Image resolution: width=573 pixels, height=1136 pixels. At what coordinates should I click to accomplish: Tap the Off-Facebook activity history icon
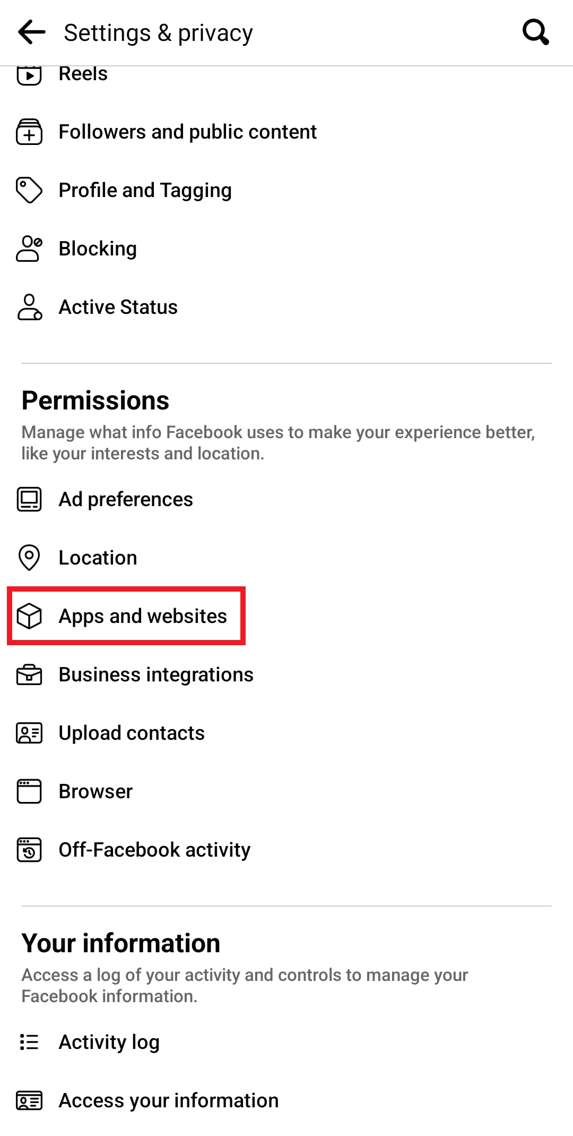click(x=29, y=850)
